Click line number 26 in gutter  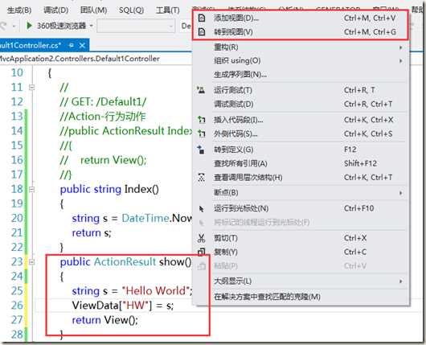pos(17,306)
